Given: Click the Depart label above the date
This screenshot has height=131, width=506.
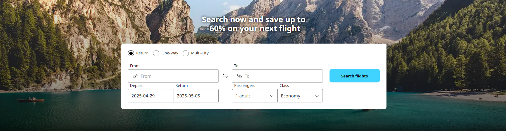Looking at the screenshot, I should (136, 85).
